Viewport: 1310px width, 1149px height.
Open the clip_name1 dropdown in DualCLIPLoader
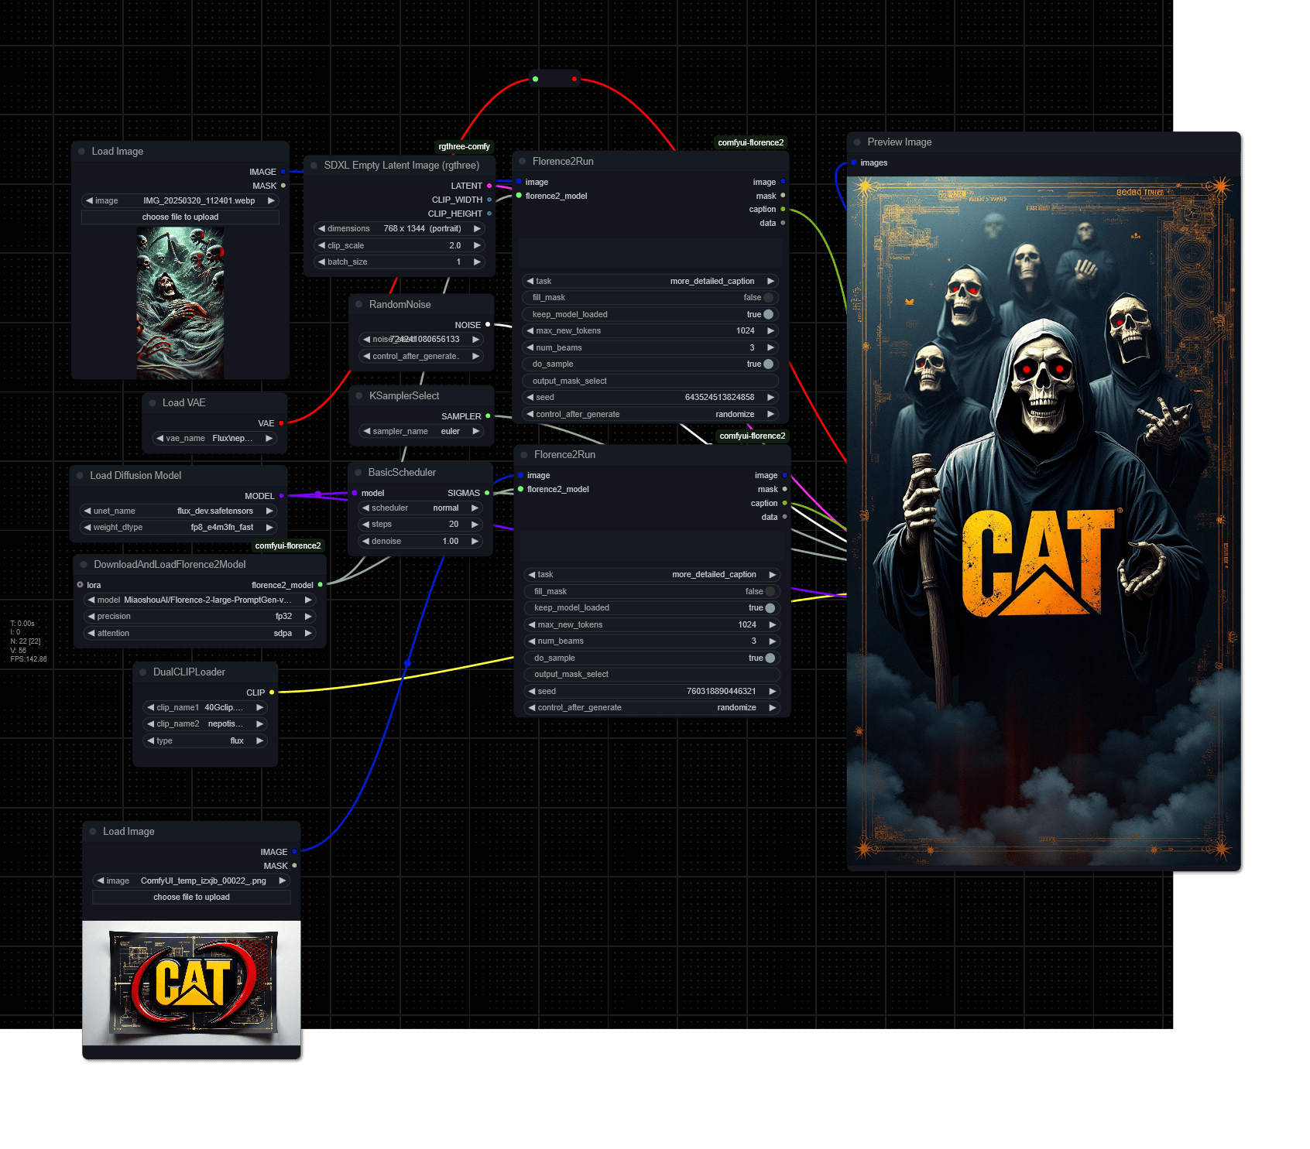tap(205, 708)
